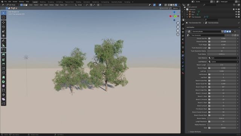The image size is (241, 136).
Task: Select the Shear tool
Action: (3, 99)
